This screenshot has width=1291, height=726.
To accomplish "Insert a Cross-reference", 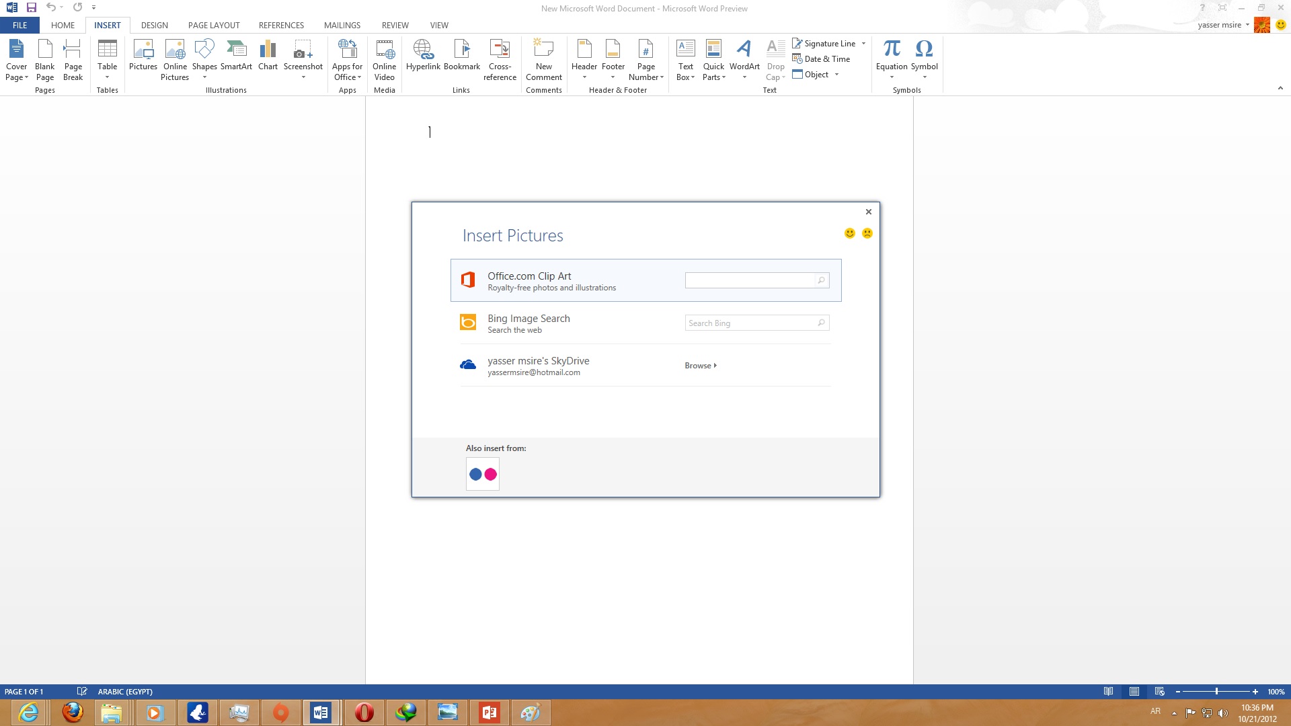I will click(500, 60).
